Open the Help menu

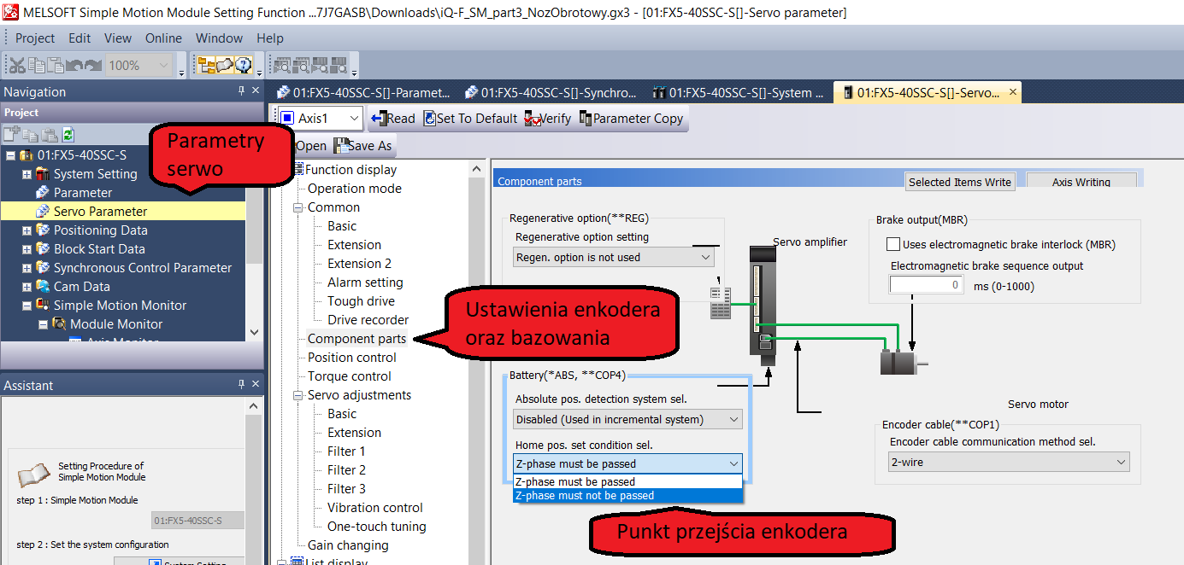270,38
